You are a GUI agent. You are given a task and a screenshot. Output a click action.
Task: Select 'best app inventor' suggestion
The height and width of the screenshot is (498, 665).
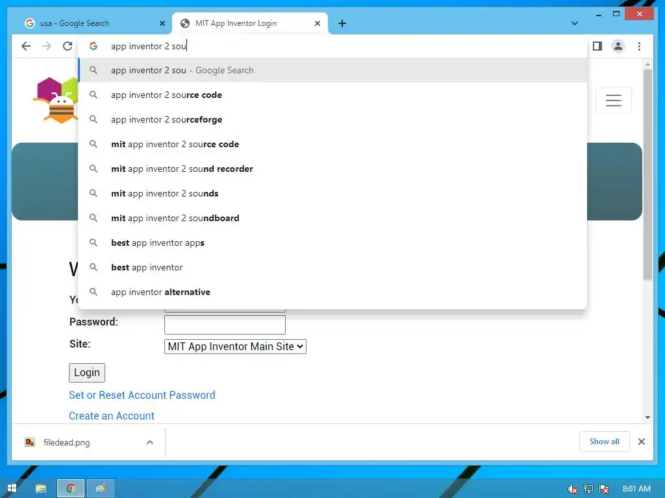[x=333, y=267]
